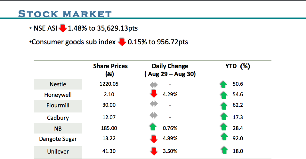Image resolution: width=306 pixels, height=159 pixels.
Task: Click the Stock Market slide title
Action: pos(65,14)
